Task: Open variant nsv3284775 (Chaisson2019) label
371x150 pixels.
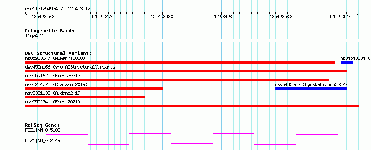Action: point(56,84)
